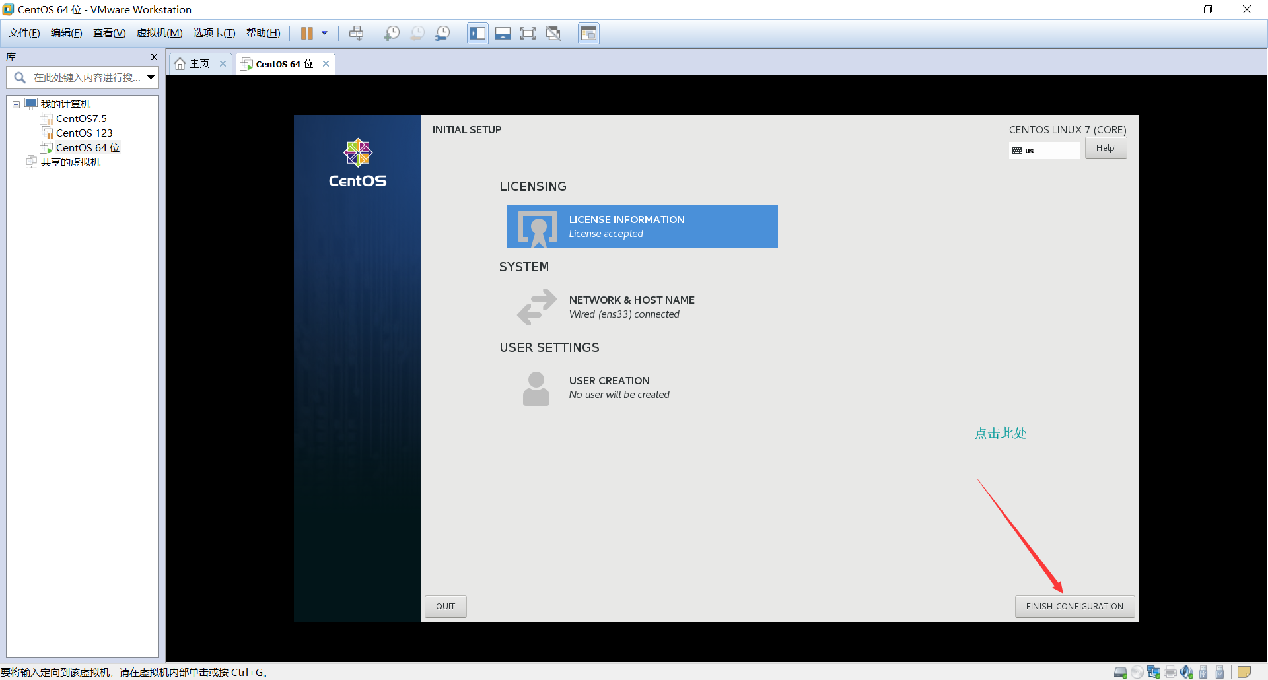Send Ctrl+Alt+Del to the virtual machine
Image resolution: width=1268 pixels, height=680 pixels.
point(356,33)
